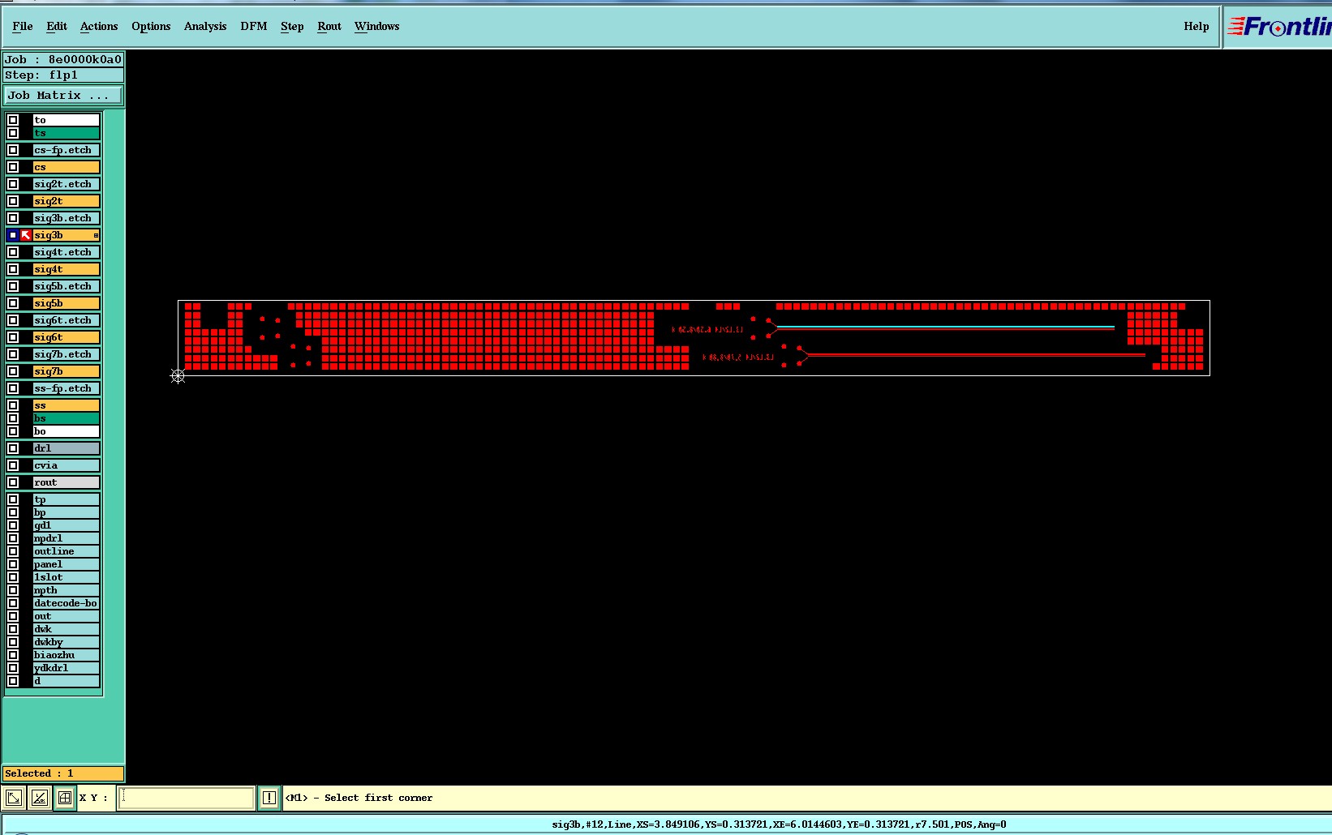
Task: Open the Step menu
Action: 292,26
